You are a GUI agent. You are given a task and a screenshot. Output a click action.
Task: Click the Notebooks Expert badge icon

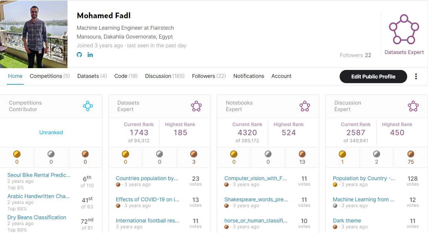click(304, 106)
